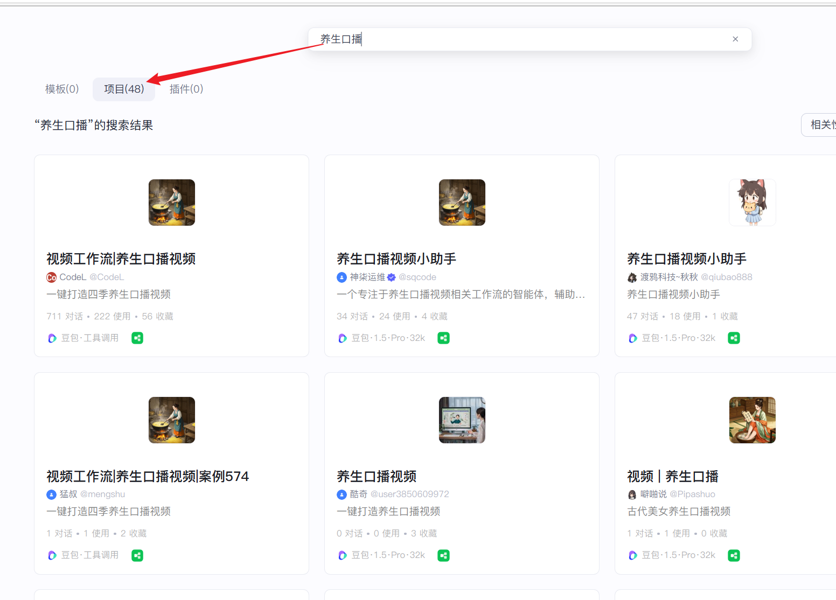Click description 一键打造养生口播视频

[x=388, y=512]
